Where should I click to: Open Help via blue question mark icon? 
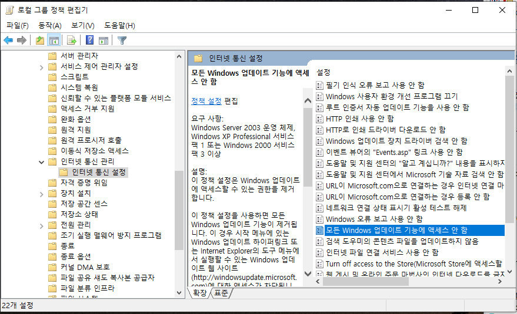89,40
